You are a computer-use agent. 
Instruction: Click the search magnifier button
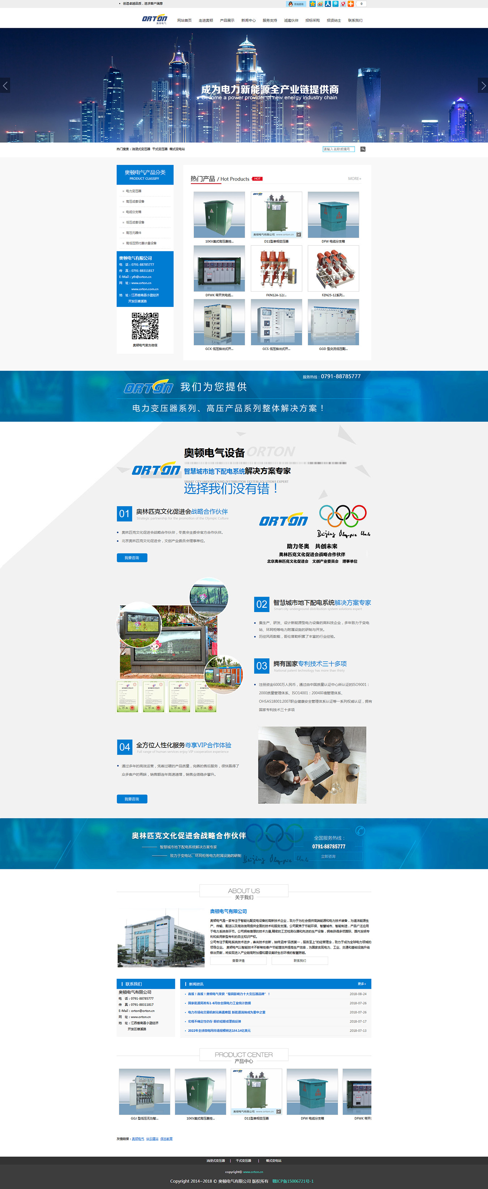click(363, 149)
